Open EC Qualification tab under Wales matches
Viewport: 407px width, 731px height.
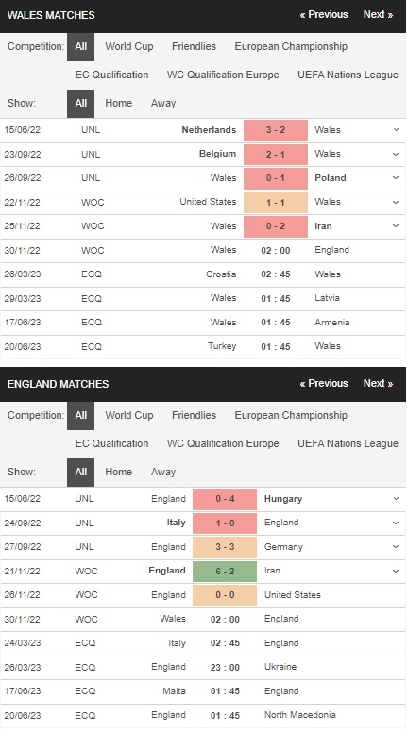pos(112,75)
